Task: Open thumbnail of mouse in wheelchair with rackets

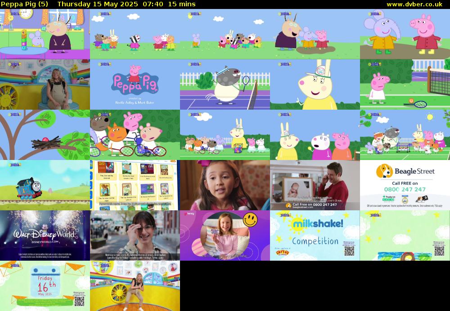Action: [x=135, y=135]
